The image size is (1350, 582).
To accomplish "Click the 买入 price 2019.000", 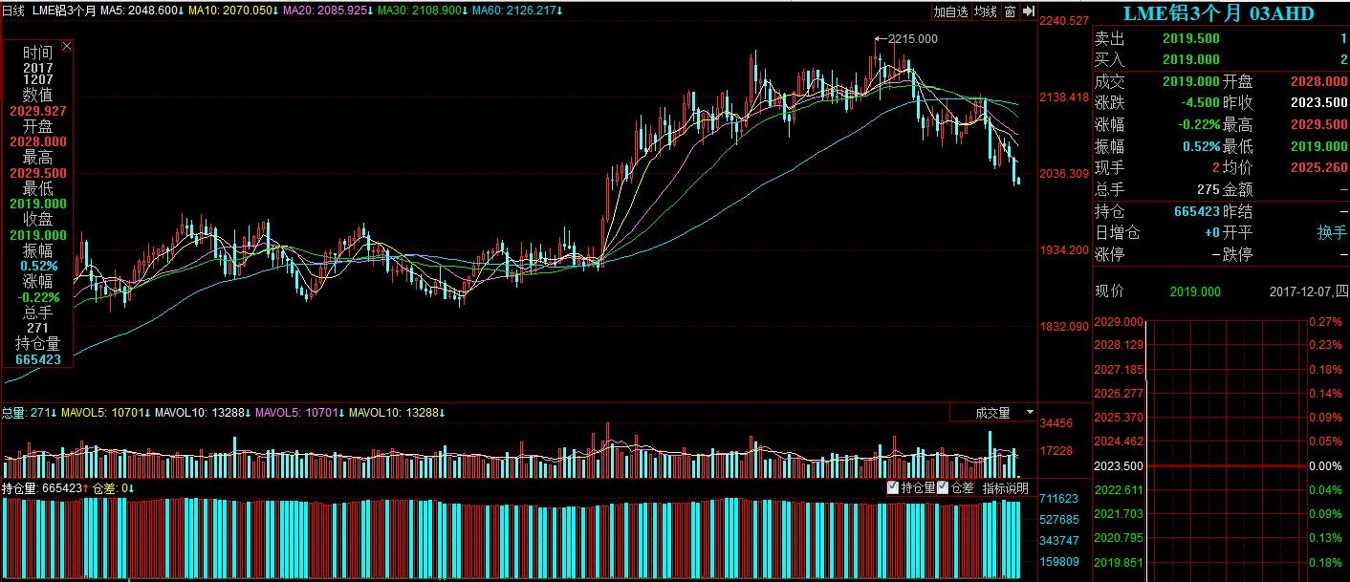I will tap(1191, 59).
